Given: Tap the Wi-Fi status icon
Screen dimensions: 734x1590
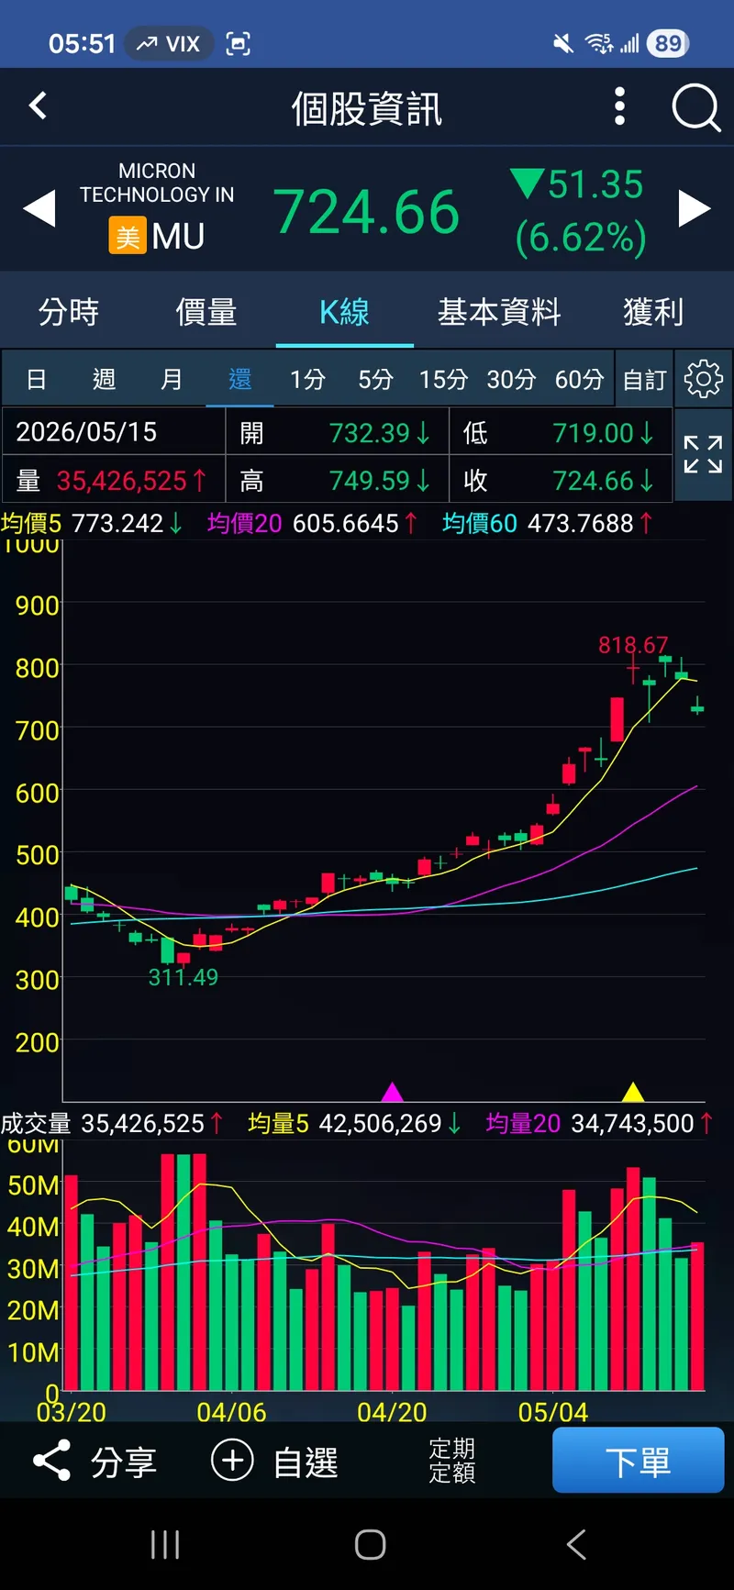Looking at the screenshot, I should [x=598, y=43].
